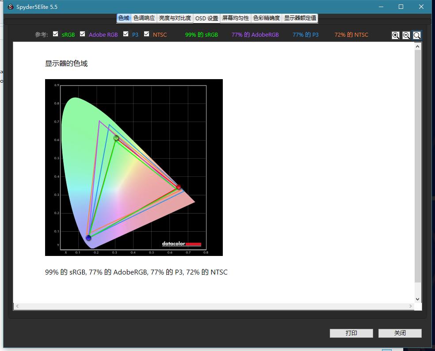Click the zoom out magnifier icon
Viewport: 435px width, 351px height.
(x=406, y=35)
